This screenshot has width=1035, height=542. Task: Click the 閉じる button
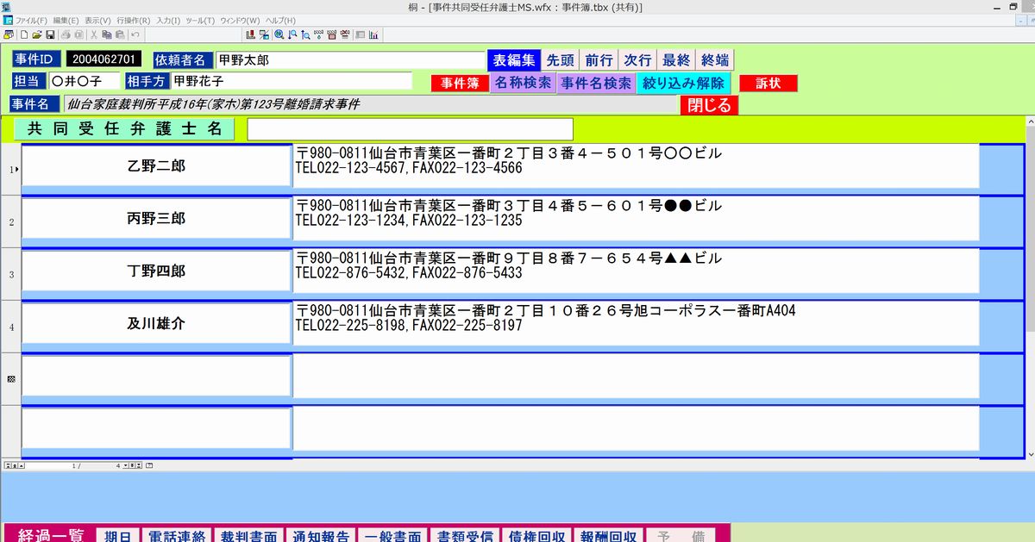click(x=709, y=105)
